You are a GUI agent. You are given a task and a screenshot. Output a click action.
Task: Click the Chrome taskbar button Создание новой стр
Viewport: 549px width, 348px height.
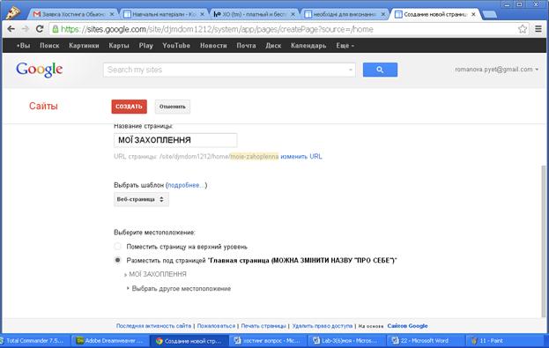189,341
